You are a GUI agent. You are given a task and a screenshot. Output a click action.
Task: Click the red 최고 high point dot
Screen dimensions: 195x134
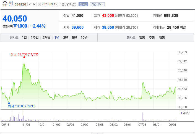[24, 57]
